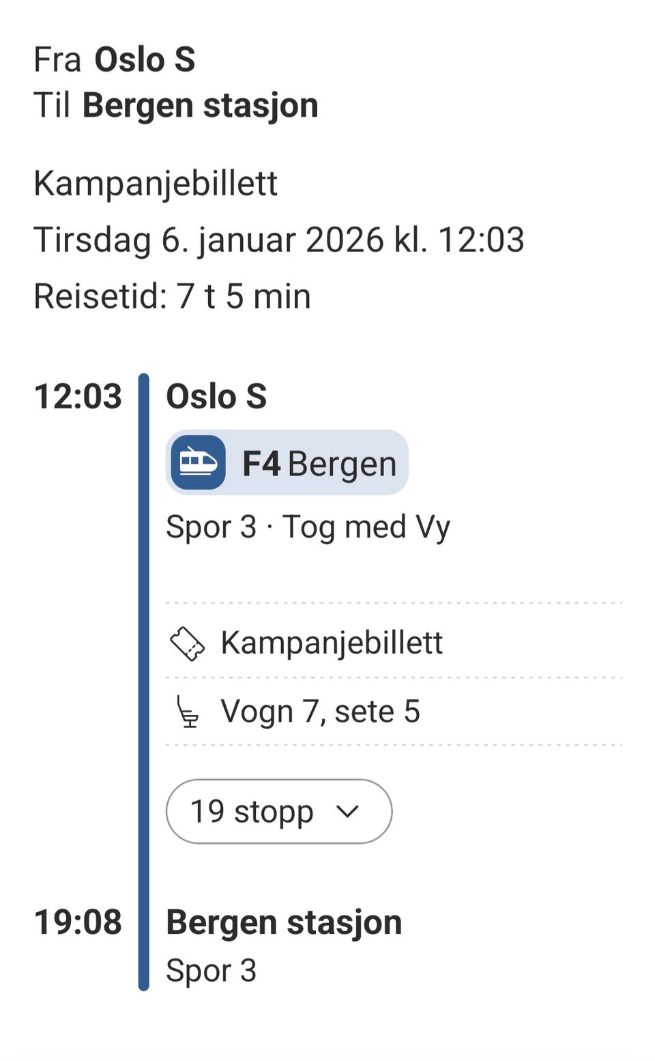Click the Fra Oslo S header
Image resolution: width=655 pixels, height=1061 pixels.
(x=115, y=59)
